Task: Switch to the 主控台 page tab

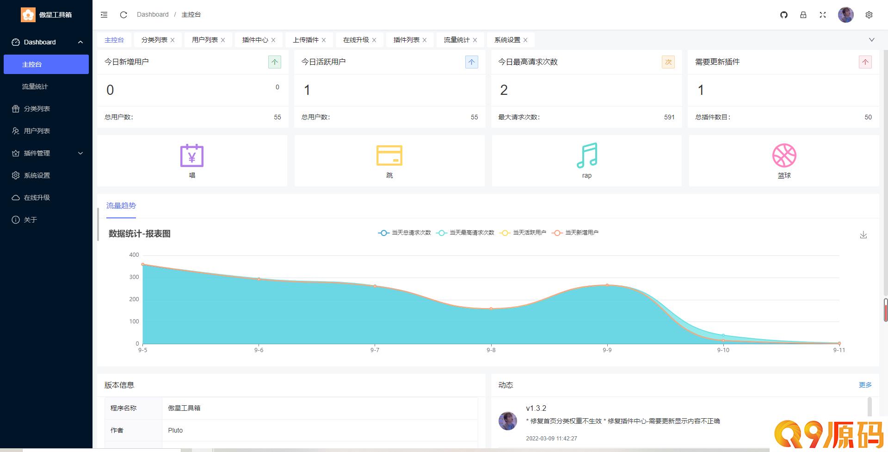Action: 114,40
